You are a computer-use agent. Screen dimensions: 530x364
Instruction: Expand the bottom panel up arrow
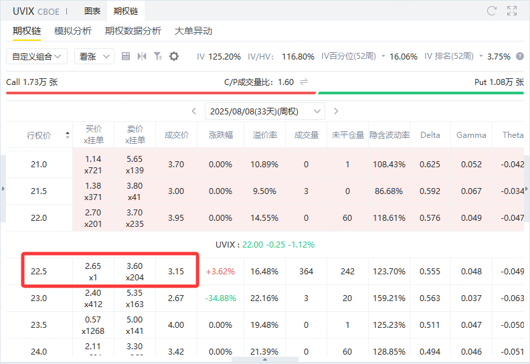(265, 359)
